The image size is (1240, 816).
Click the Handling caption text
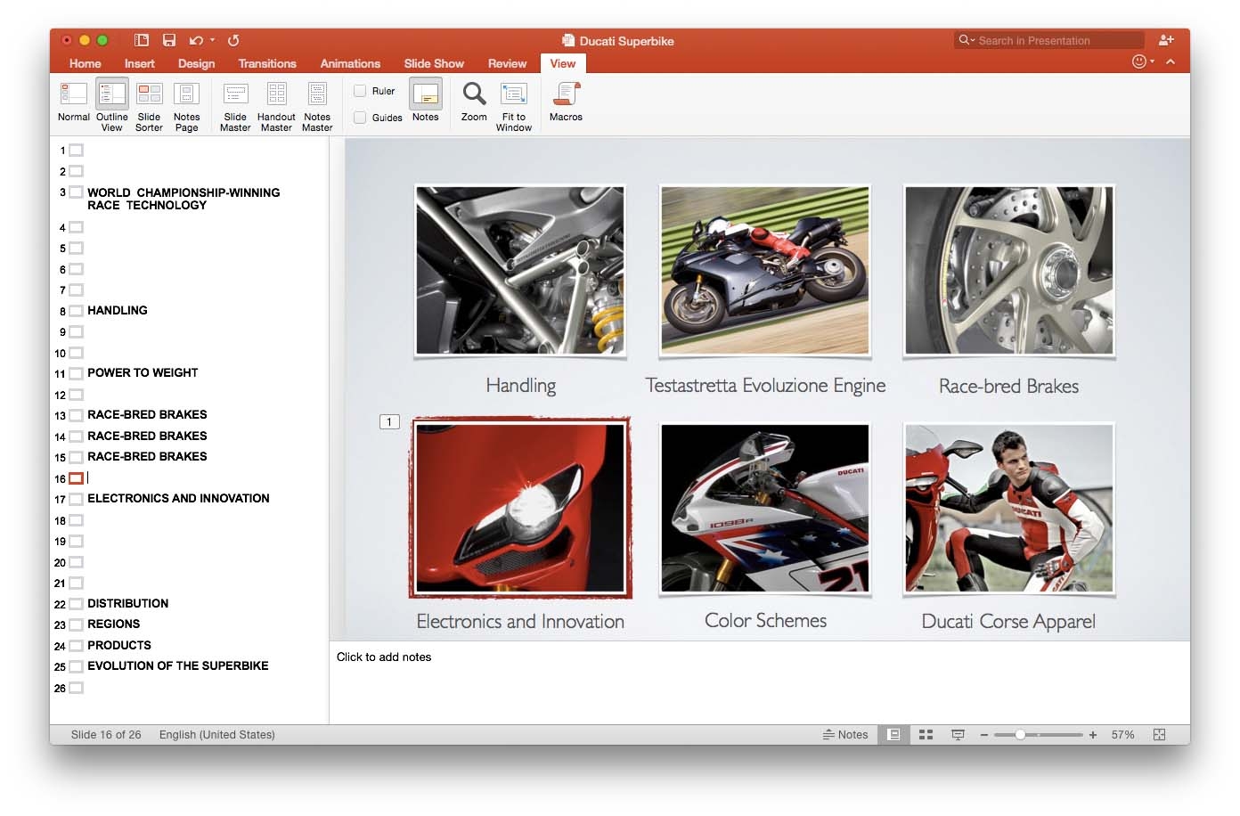[x=521, y=386]
